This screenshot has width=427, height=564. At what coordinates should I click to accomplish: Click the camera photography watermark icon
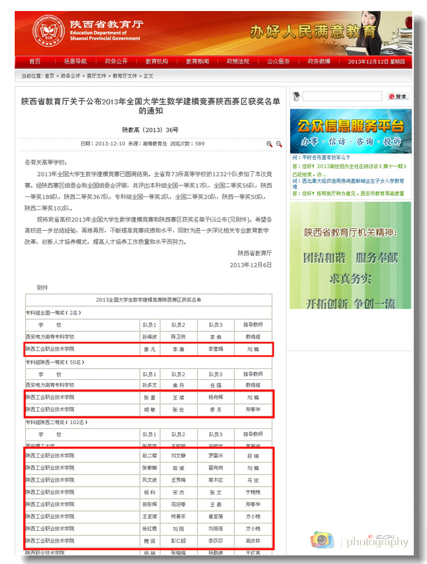pos(321,539)
